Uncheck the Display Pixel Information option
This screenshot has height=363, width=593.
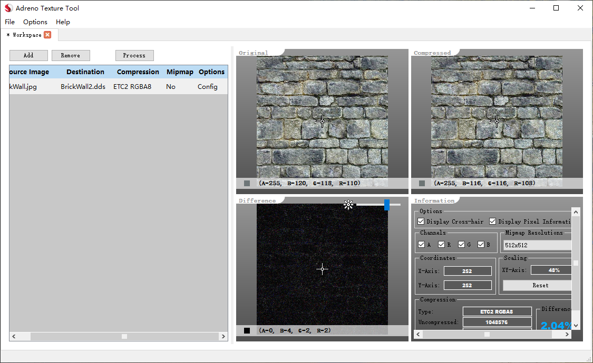click(x=493, y=221)
